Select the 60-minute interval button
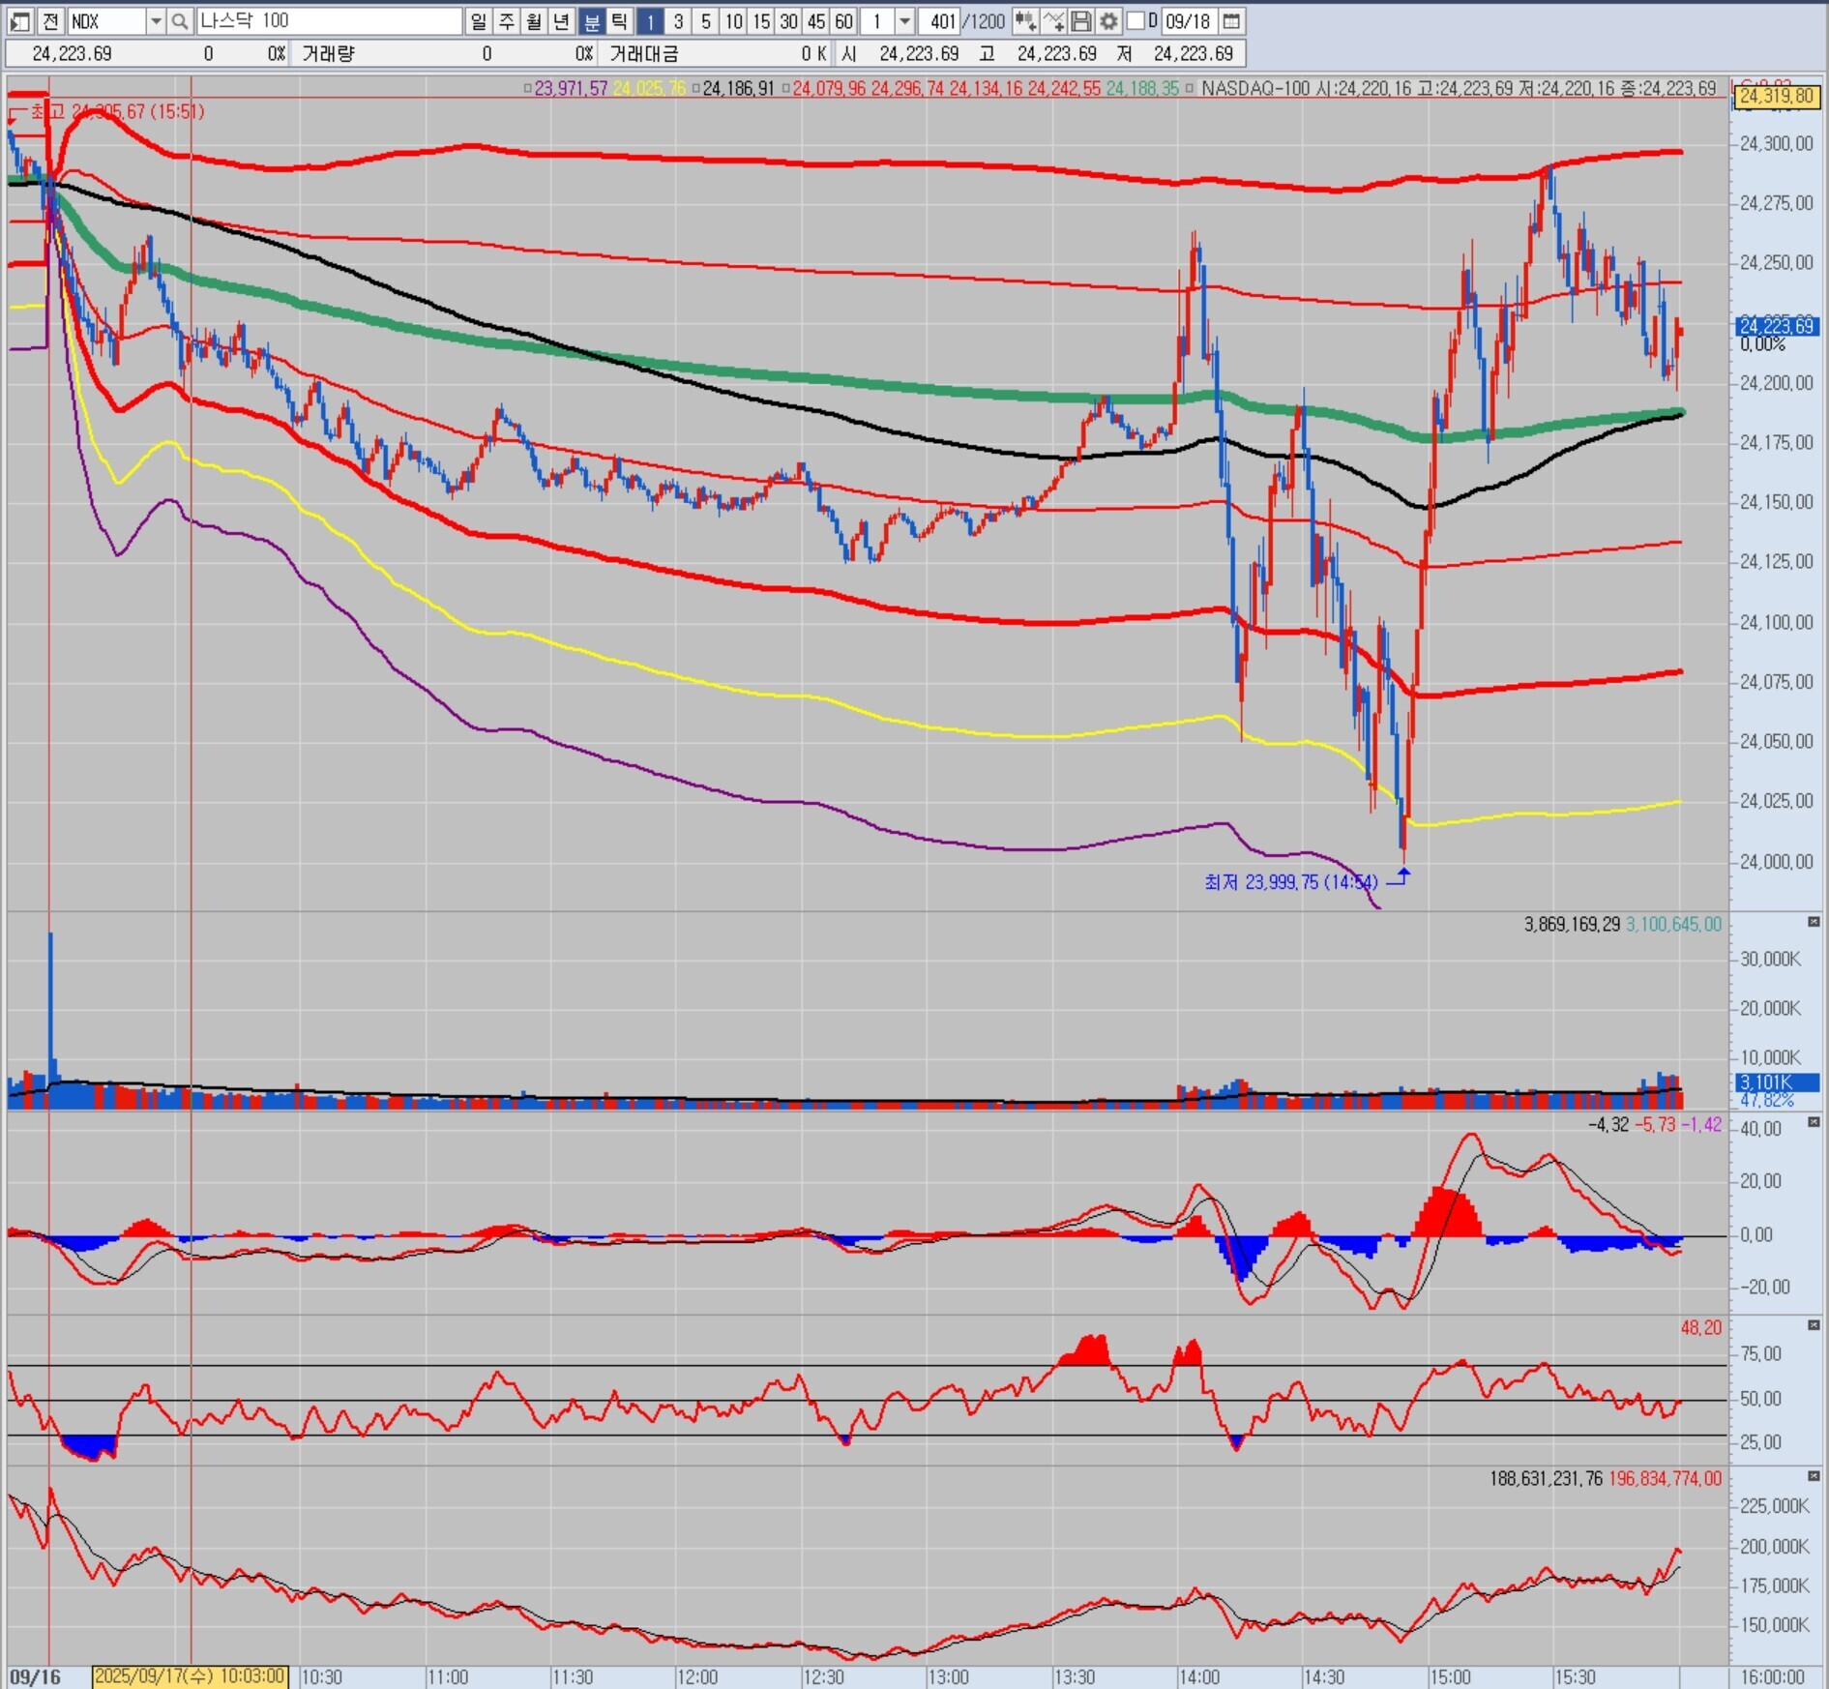 [x=843, y=21]
